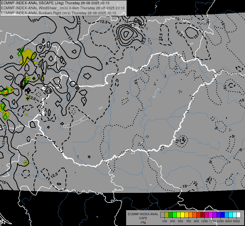The height and width of the screenshot is (226, 245).
Task: Click the 5000 value on legend scale
Action: (236, 221)
